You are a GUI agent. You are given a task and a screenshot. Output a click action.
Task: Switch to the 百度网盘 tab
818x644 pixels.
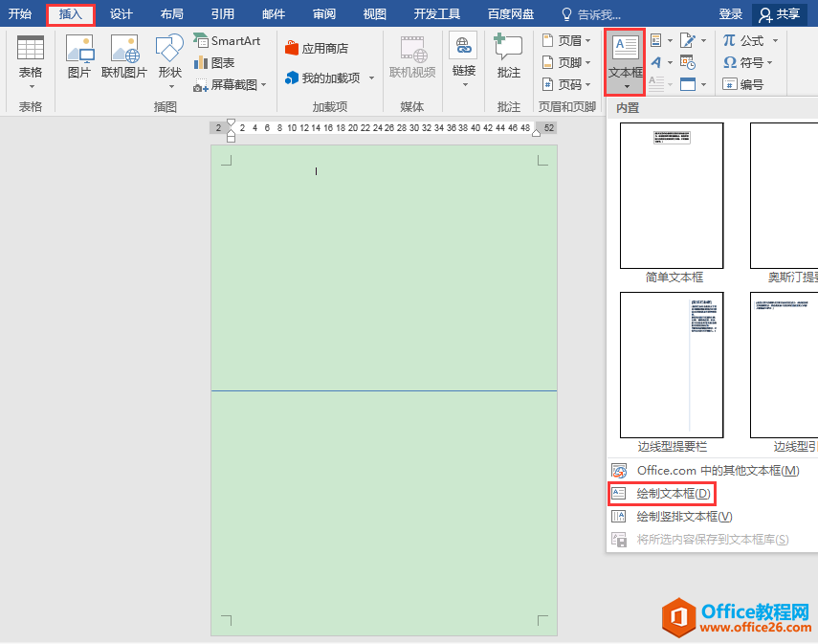[x=511, y=14]
